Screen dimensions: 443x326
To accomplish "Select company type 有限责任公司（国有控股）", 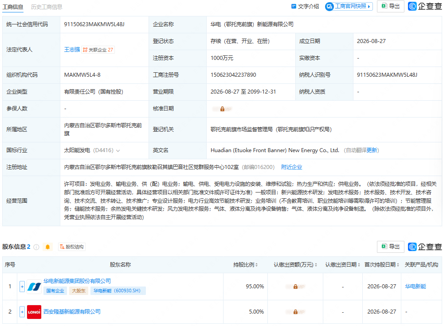I will [x=94, y=91].
